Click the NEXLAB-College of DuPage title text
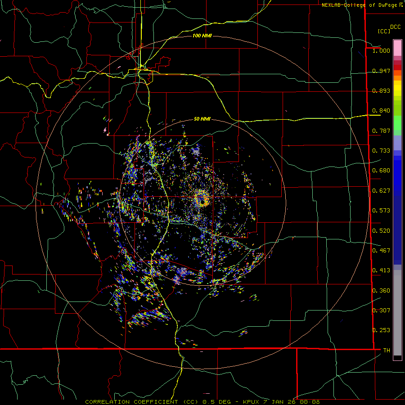 coord(359,5)
